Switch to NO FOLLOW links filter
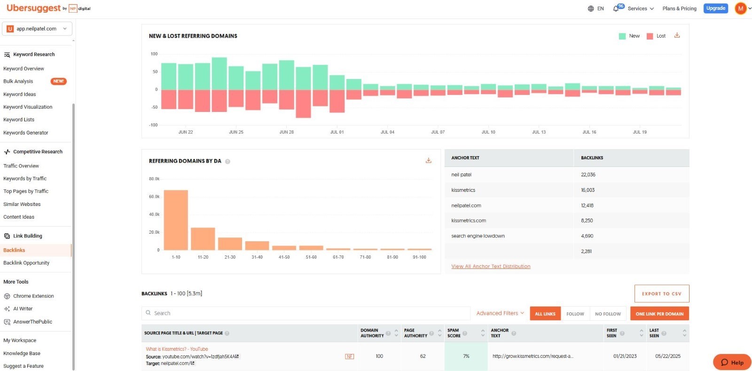The width and height of the screenshot is (752, 371). pyautogui.click(x=608, y=314)
